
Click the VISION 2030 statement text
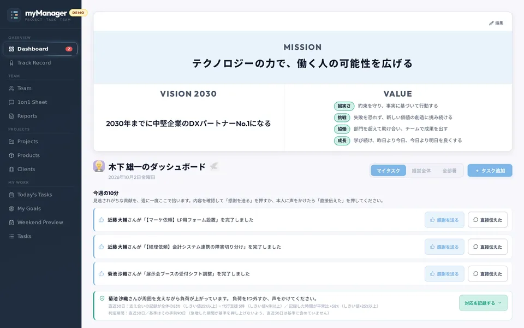click(188, 124)
